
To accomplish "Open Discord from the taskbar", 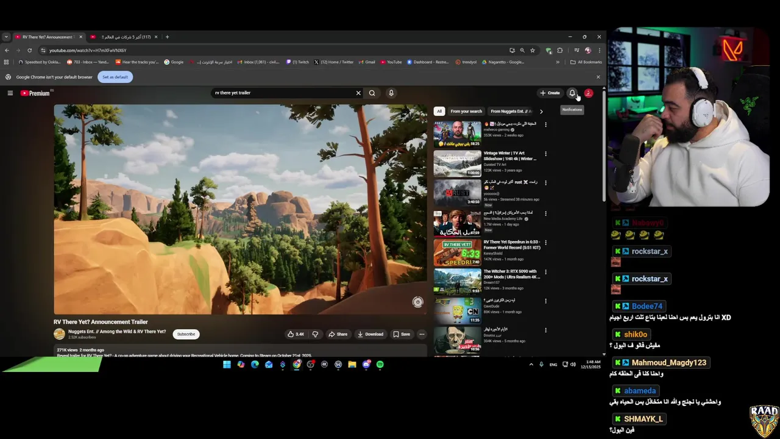I will tap(366, 365).
